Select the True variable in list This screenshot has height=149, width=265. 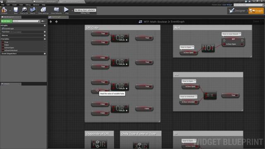point(6,42)
